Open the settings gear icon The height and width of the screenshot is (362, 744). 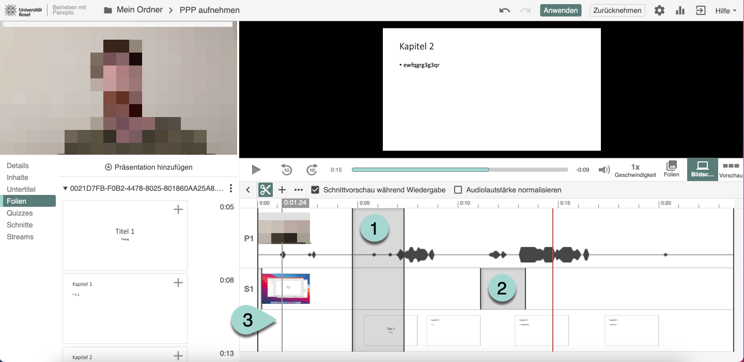click(659, 10)
